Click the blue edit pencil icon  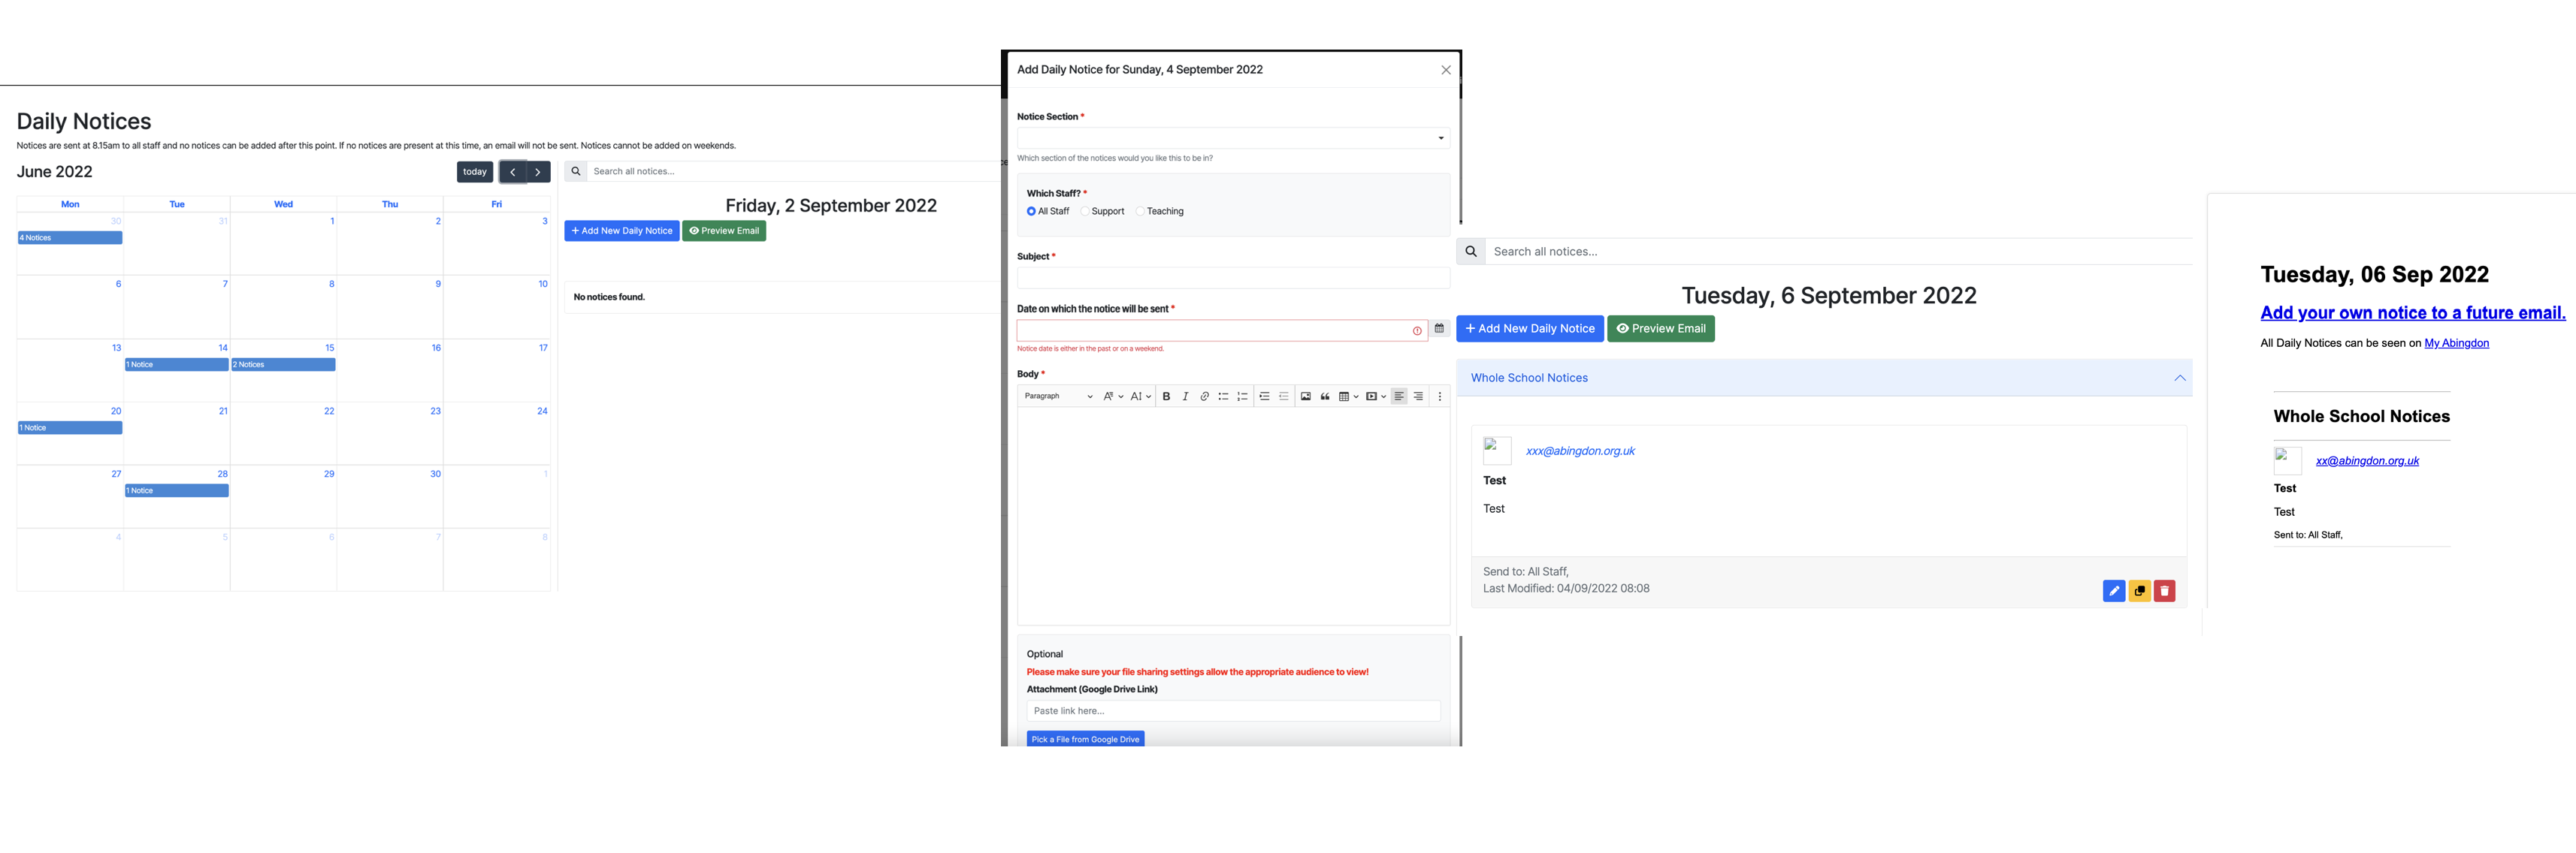click(x=2113, y=591)
